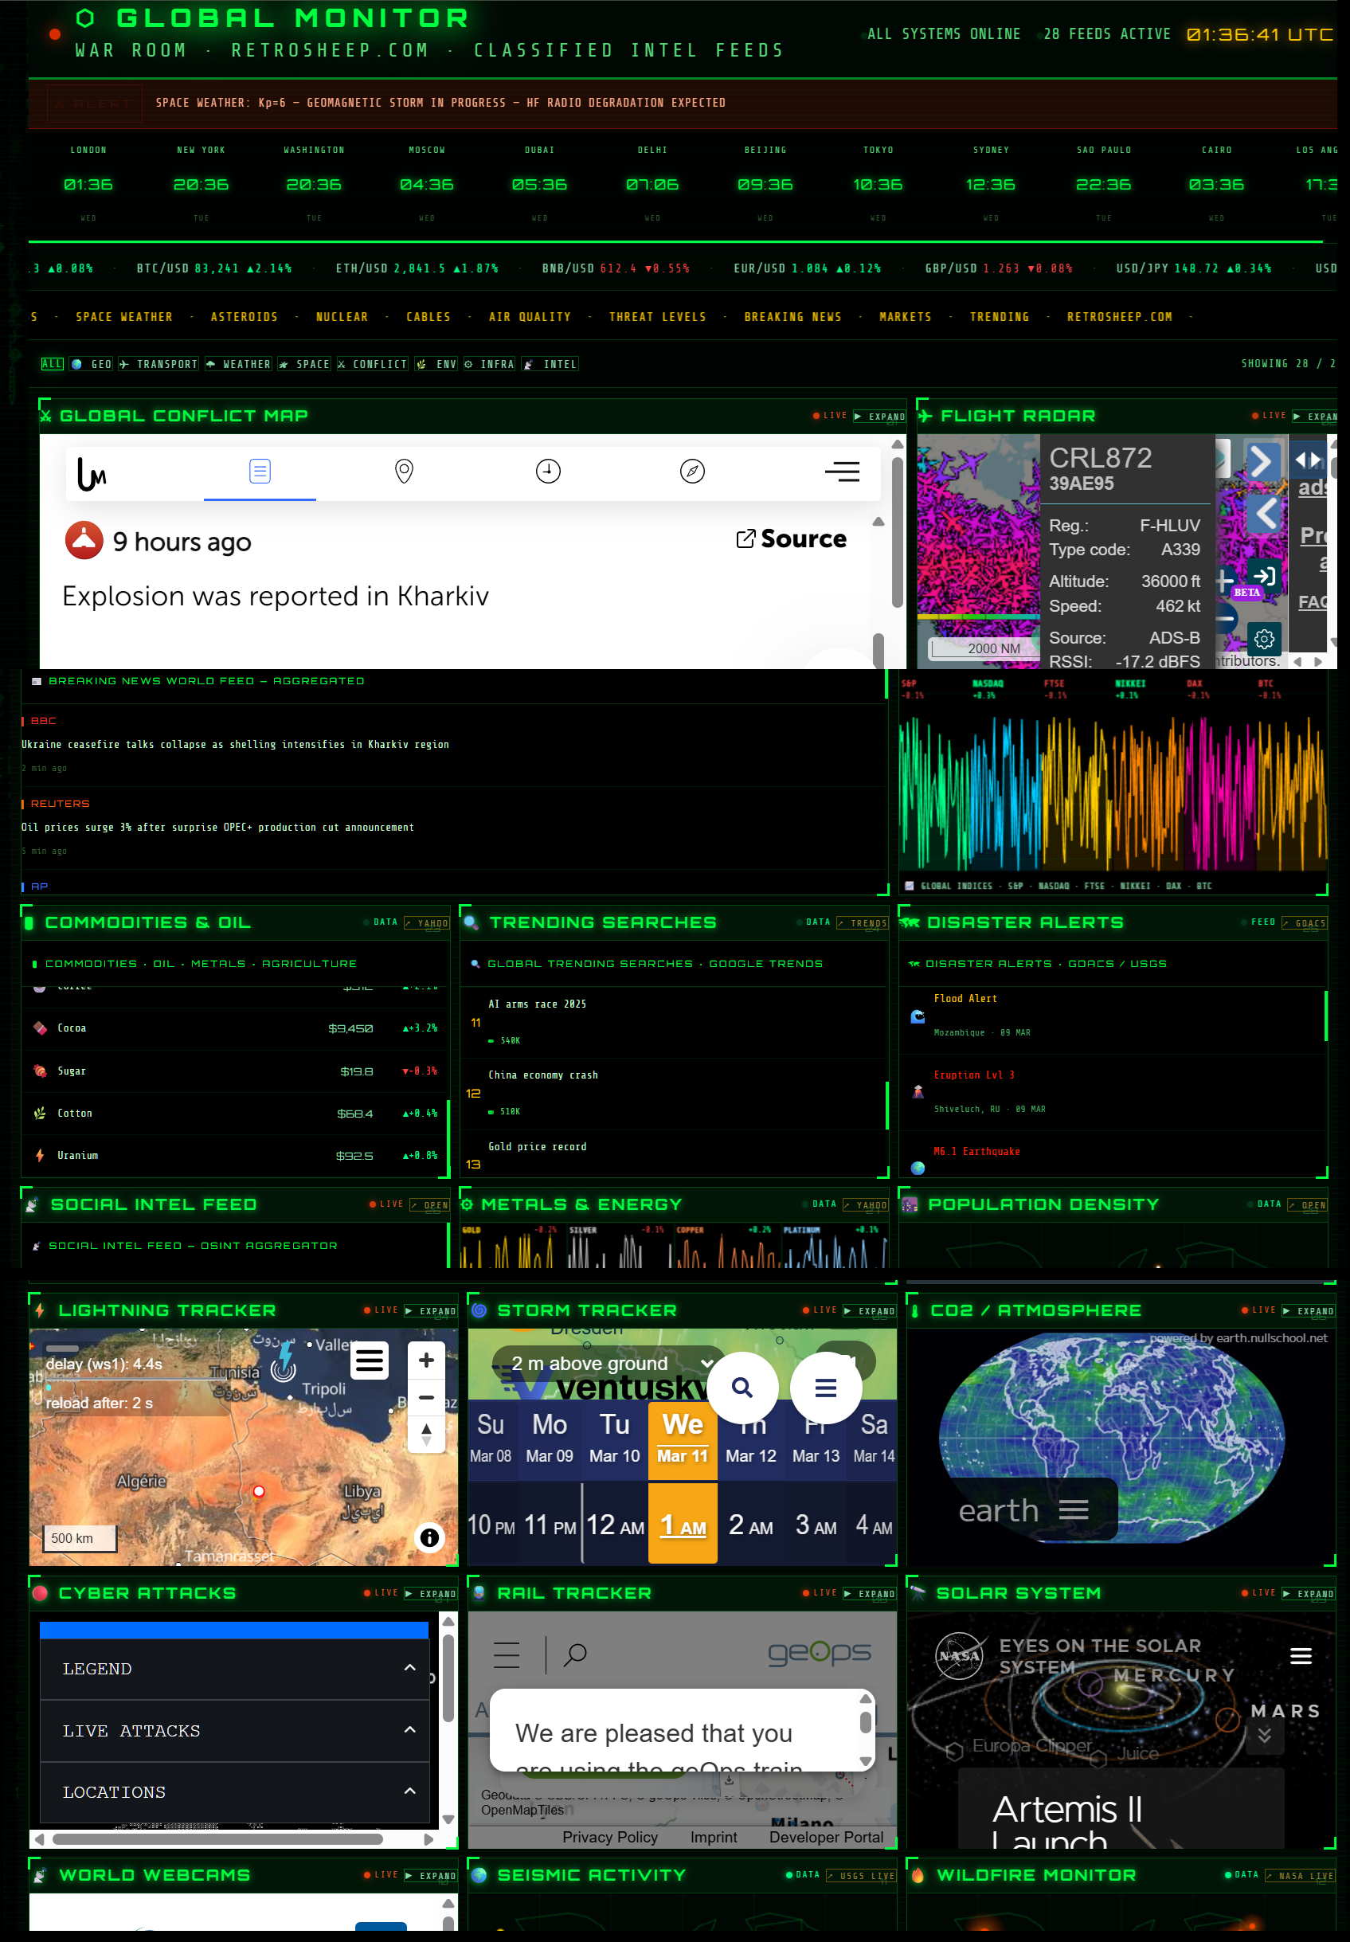This screenshot has width=1350, height=1942.
Task: Click the NASA logo in Solar System panel
Action: point(959,1656)
